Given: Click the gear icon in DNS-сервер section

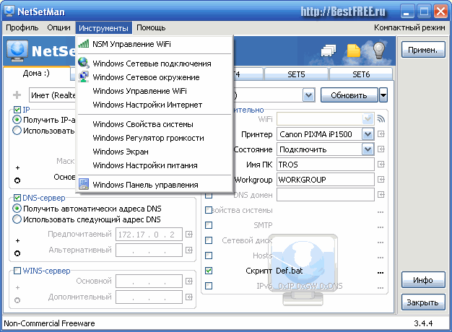Looking at the screenshot, I should point(17,253).
